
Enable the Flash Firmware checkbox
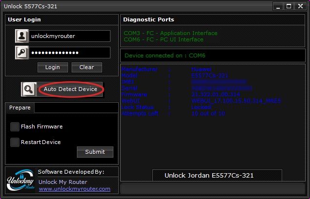[15, 127]
